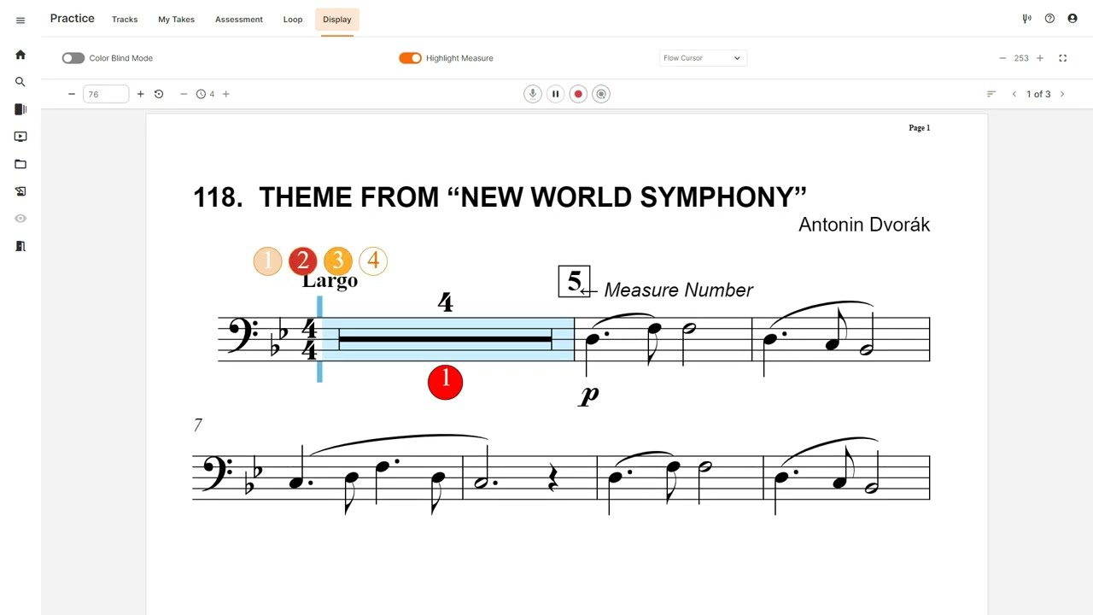
Task: Go to previous page arrow
Action: pyautogui.click(x=1014, y=94)
